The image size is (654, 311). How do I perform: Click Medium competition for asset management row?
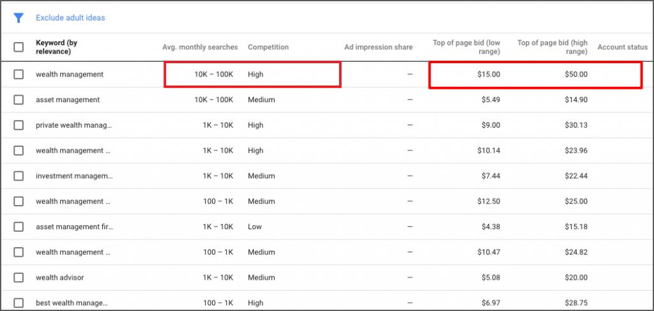(x=261, y=100)
